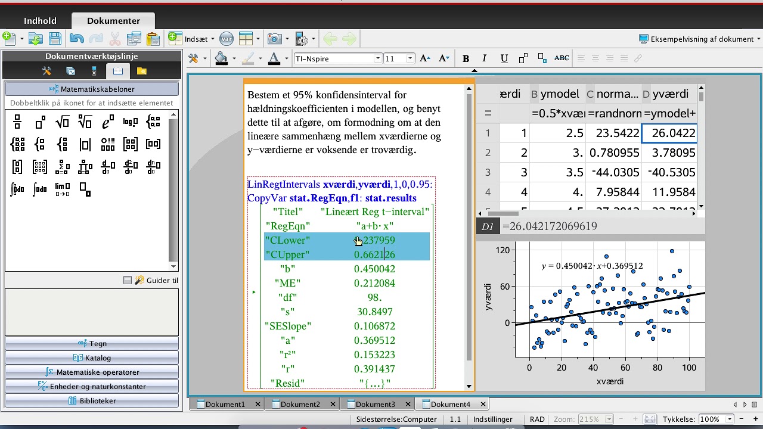Image resolution: width=763 pixels, height=429 pixels.
Task: Open the fill color dropdown arrow
Action: [234, 58]
